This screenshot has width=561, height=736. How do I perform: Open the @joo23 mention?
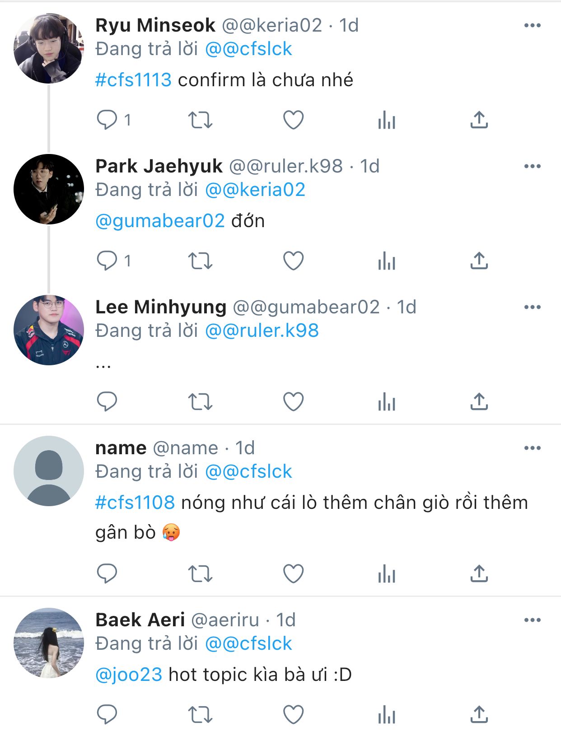129,675
